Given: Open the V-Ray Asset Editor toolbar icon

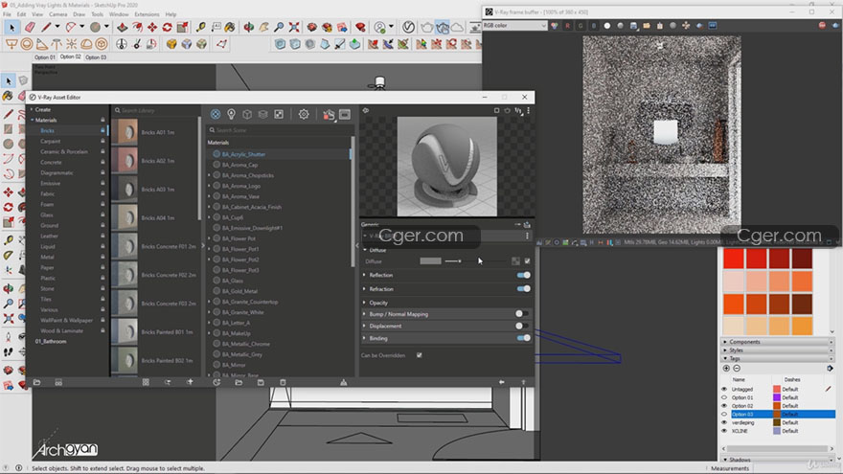Looking at the screenshot, I should point(408,27).
